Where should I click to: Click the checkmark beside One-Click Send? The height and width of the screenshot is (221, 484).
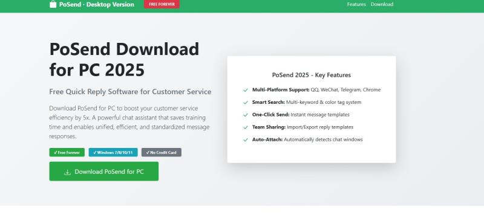(246, 115)
